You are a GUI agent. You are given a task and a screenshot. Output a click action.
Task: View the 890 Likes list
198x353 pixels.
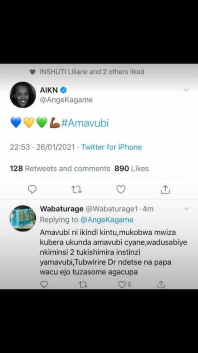tap(132, 169)
